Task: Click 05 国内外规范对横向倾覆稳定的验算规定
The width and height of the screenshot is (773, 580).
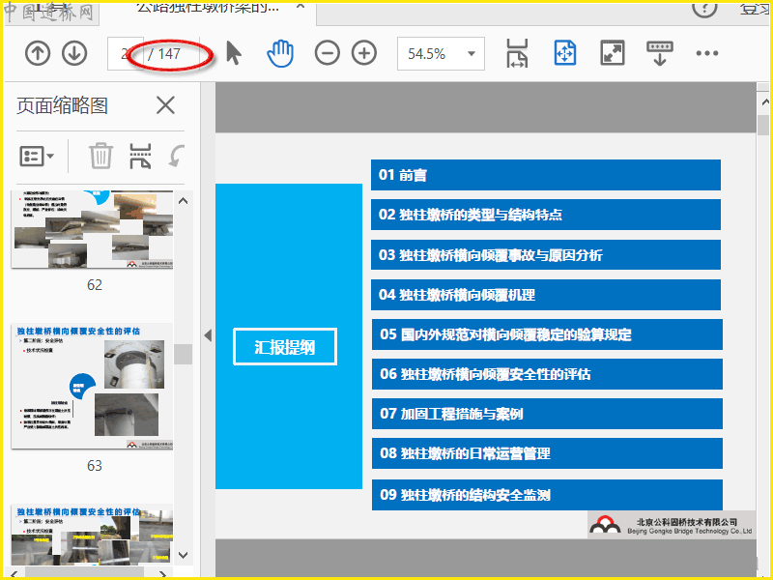Action: coord(547,334)
